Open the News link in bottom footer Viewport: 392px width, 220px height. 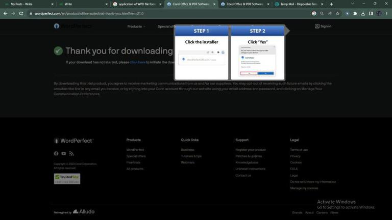[x=334, y=212]
